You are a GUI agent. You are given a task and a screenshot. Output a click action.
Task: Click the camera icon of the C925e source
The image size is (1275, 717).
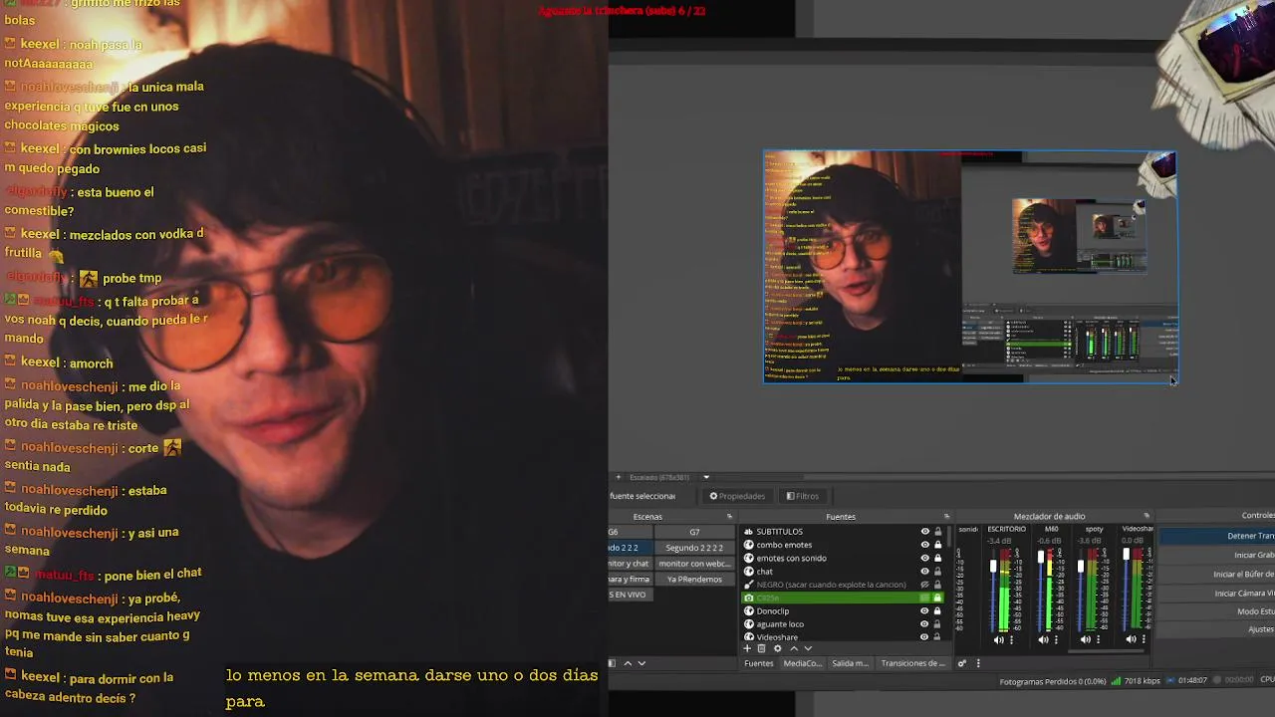click(749, 597)
